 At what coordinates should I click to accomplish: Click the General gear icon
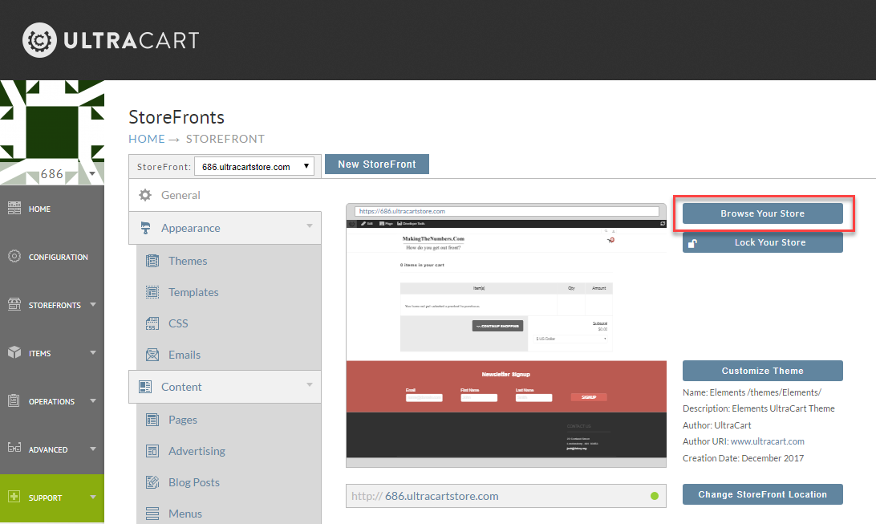145,195
